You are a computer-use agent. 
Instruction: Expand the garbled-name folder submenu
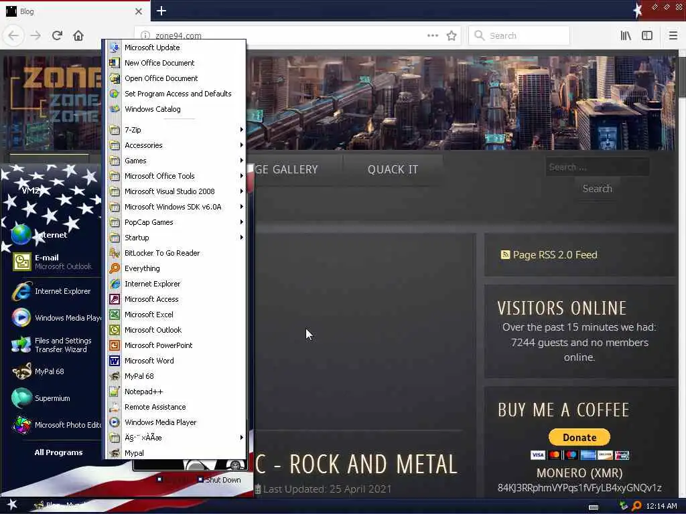[x=176, y=438]
